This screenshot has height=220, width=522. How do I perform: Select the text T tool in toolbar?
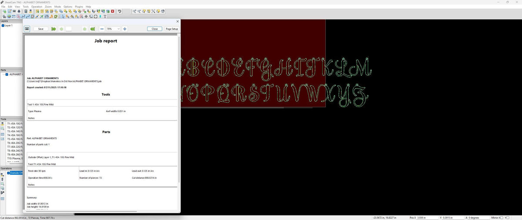(105, 17)
